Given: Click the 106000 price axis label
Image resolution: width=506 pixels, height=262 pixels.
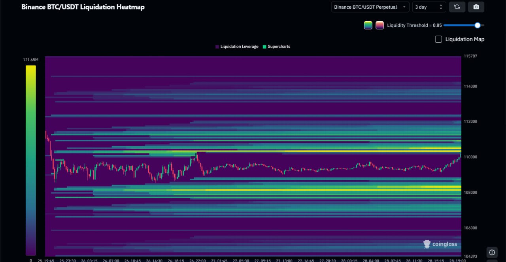Looking at the screenshot, I should 470,228.
